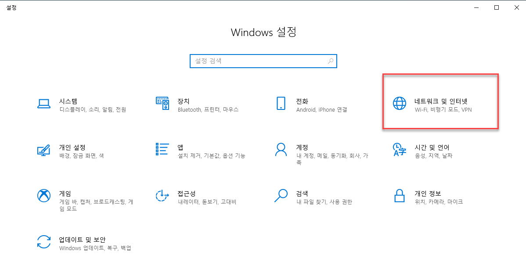This screenshot has width=526, height=262.
Task: Click the 'Windows 설정' page heading
Action: coord(264,32)
